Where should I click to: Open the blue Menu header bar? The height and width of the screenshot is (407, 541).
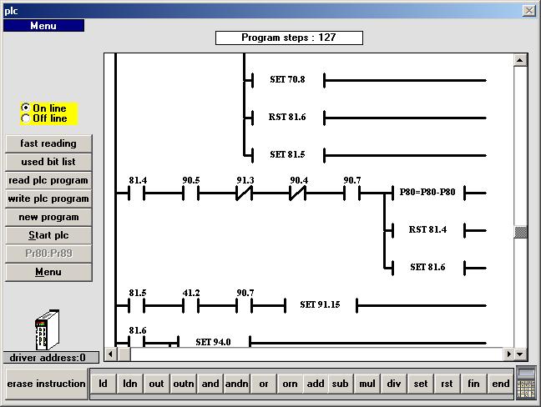tap(43, 26)
